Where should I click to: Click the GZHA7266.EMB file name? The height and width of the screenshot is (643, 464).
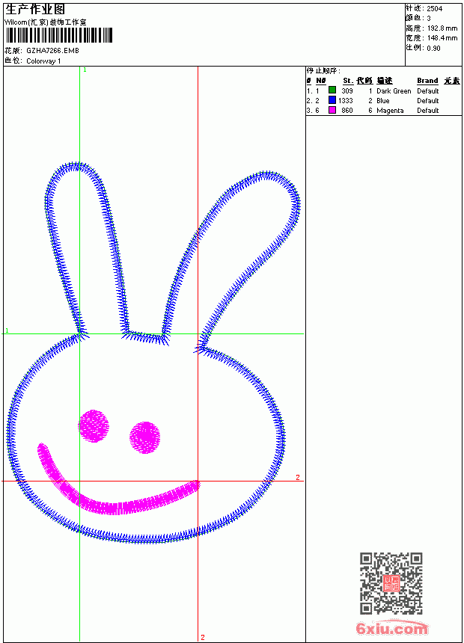(52, 51)
